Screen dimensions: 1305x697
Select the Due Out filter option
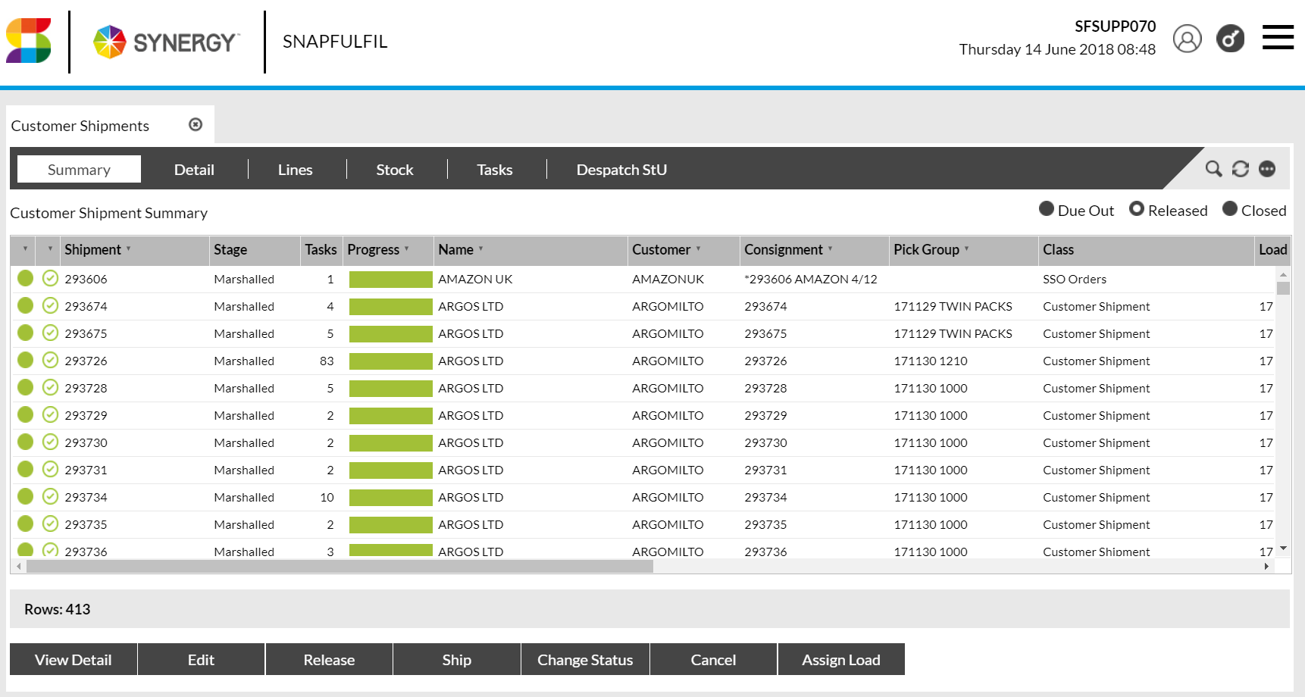coord(1047,208)
